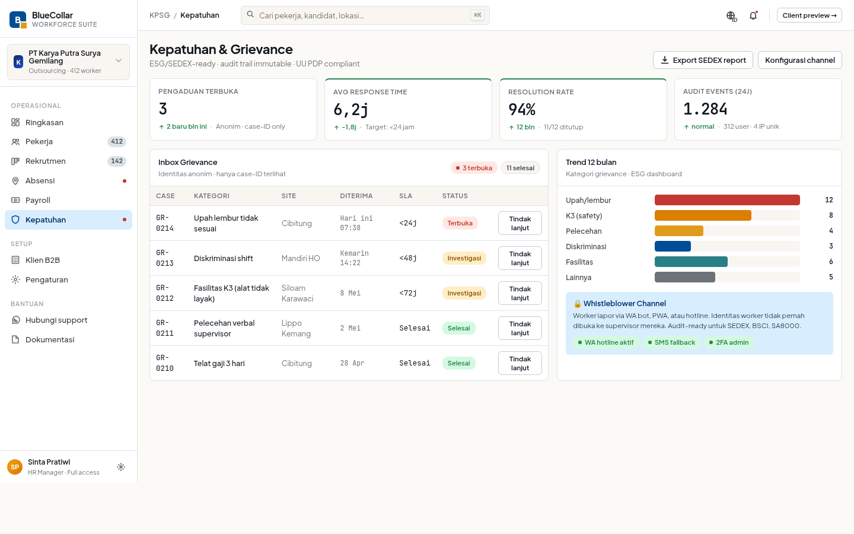Open Hubungi support WhatsApp icon

click(x=15, y=320)
